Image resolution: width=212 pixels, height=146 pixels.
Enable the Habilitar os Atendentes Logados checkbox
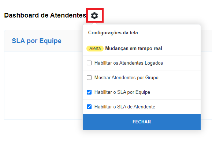pyautogui.click(x=89, y=63)
